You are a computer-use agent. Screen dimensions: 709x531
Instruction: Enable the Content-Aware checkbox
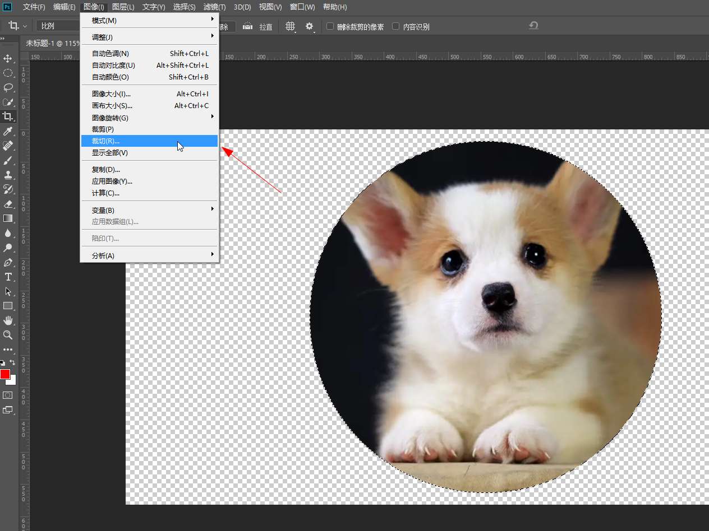point(396,26)
